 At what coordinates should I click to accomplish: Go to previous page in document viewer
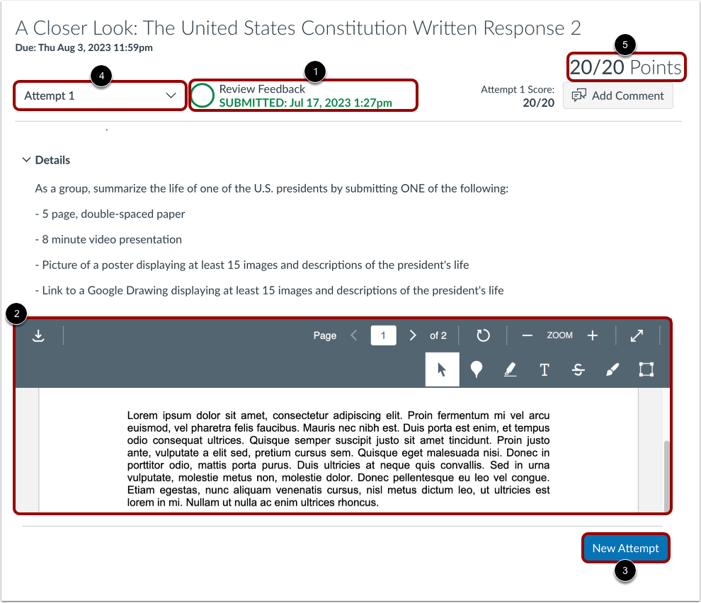[x=354, y=335]
